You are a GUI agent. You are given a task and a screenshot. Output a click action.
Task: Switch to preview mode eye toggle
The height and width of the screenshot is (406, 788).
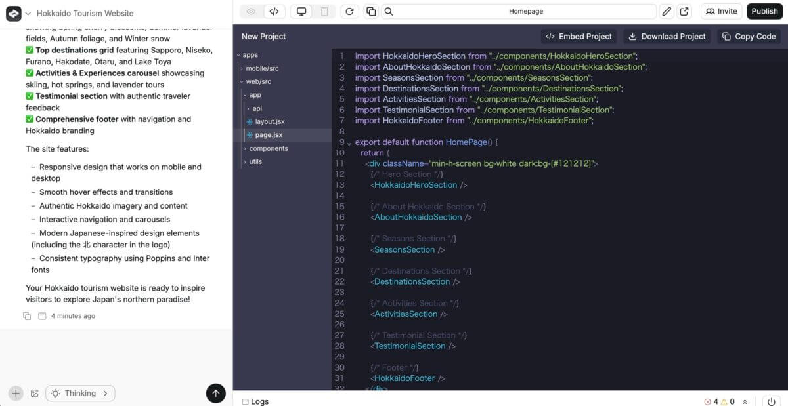tap(252, 11)
